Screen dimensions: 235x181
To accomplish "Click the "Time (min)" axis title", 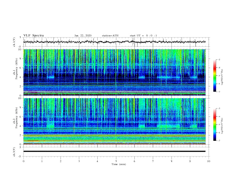I will pyautogui.click(x=119, y=164).
